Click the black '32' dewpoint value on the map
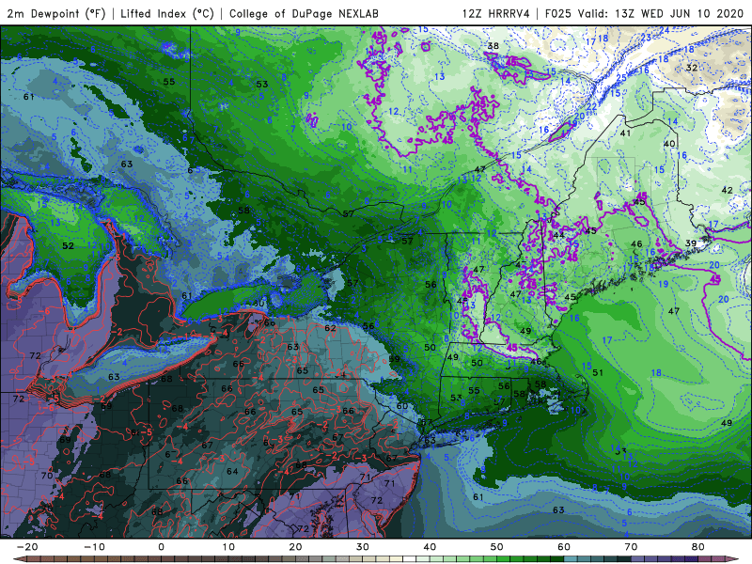 691,68
